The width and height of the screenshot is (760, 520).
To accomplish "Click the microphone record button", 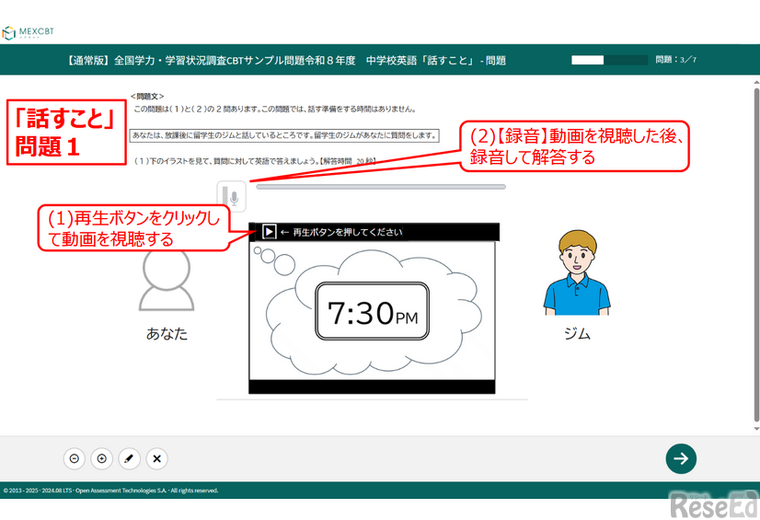I will coord(232,197).
